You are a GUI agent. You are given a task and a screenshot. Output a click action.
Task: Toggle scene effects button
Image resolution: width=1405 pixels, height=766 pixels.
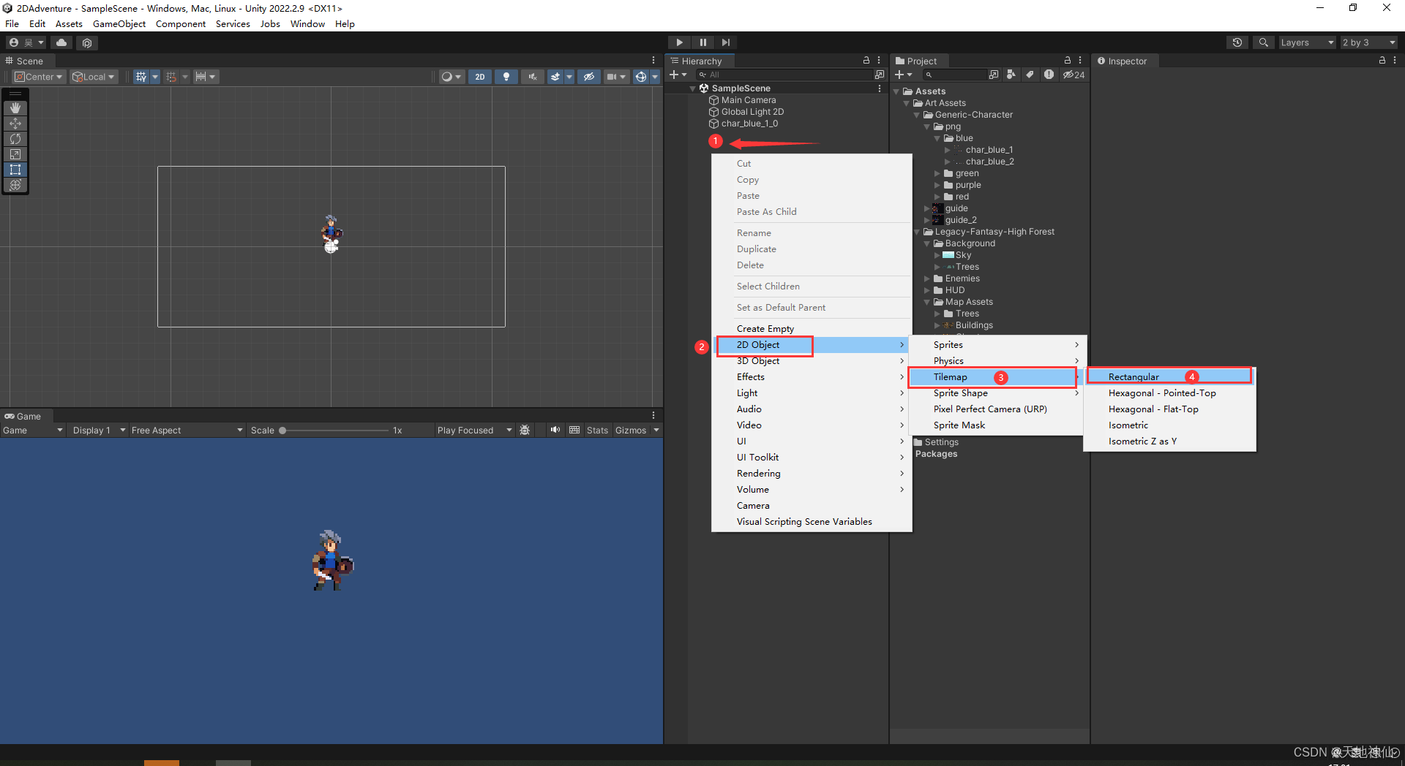coord(555,77)
